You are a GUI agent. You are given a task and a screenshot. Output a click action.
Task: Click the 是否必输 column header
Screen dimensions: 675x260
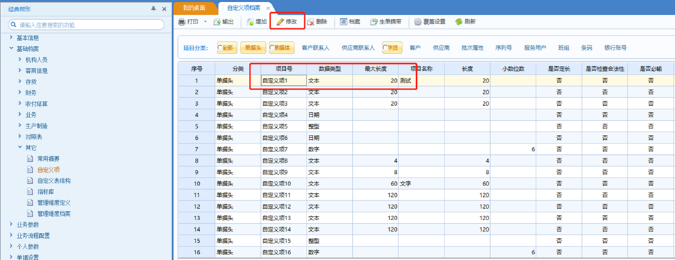tap(650, 68)
